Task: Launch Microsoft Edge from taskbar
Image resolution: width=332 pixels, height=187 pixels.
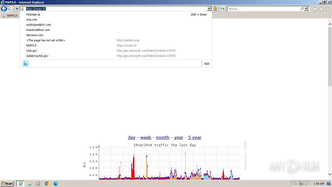Action: pyautogui.click(x=56, y=184)
